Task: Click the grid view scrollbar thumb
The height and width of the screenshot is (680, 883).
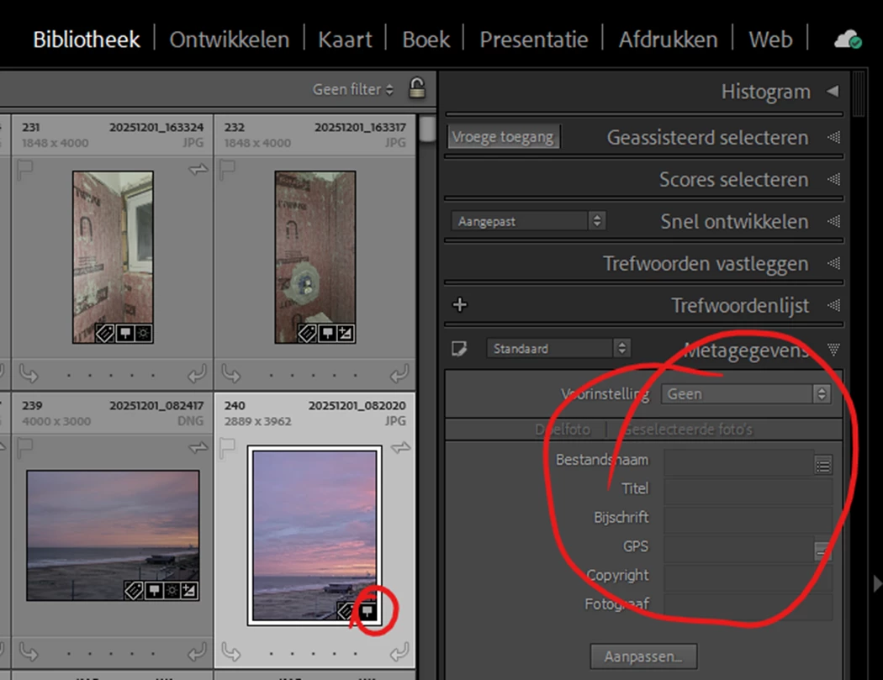Action: point(427,129)
